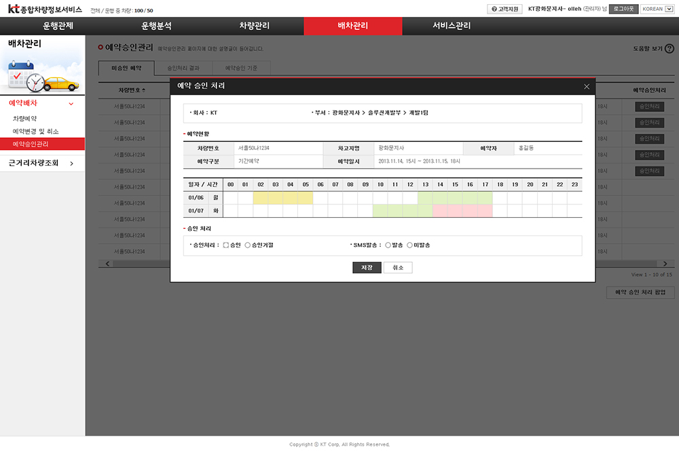Collapse the 예약배차 sidebar section
Screen dimensions: 679x452
pyautogui.click(x=71, y=104)
